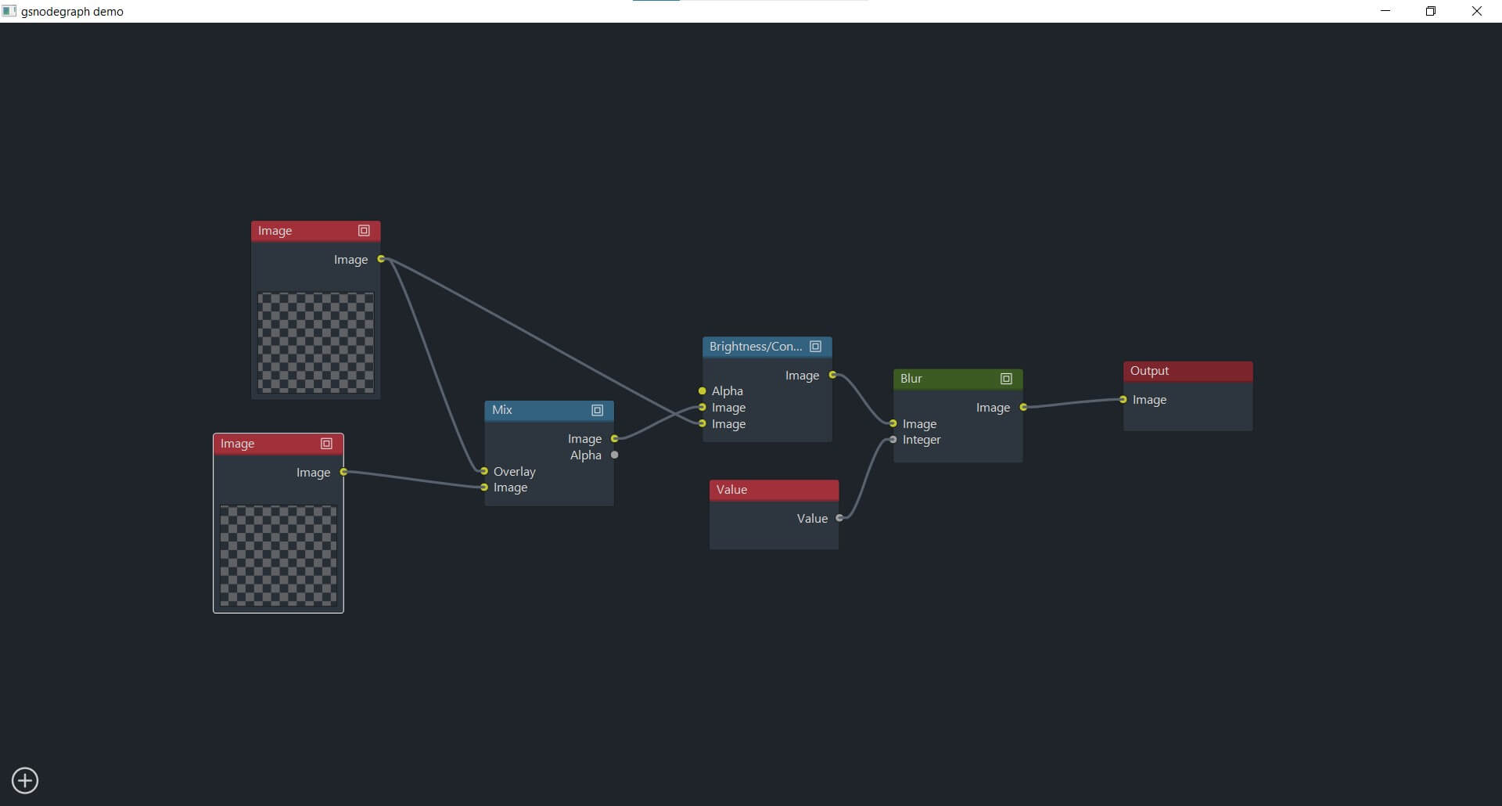Collapse the Mix node via its header icon
Viewport: 1502px width, 806px height.
597,410
